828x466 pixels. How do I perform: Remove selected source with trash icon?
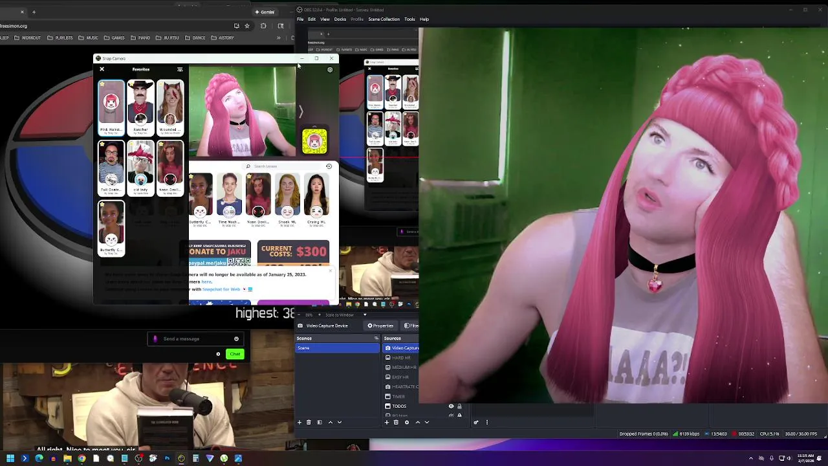point(396,422)
